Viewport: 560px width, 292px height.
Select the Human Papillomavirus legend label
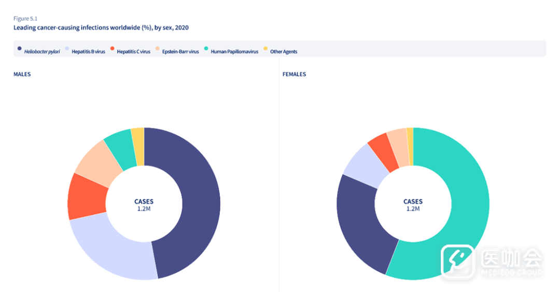pyautogui.click(x=234, y=52)
